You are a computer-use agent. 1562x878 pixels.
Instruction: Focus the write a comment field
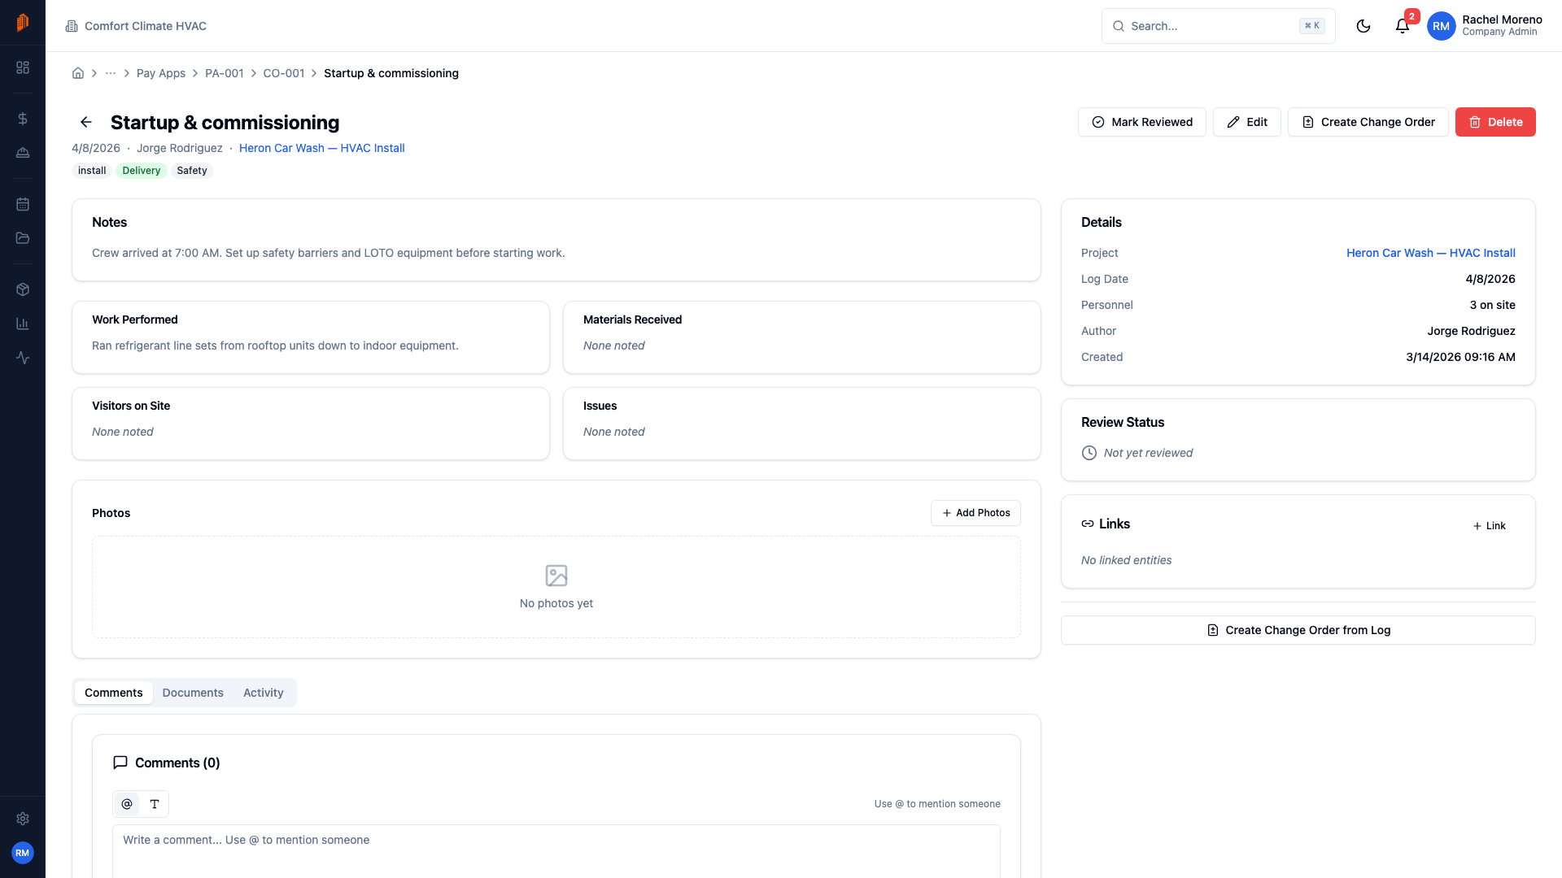[x=556, y=850]
